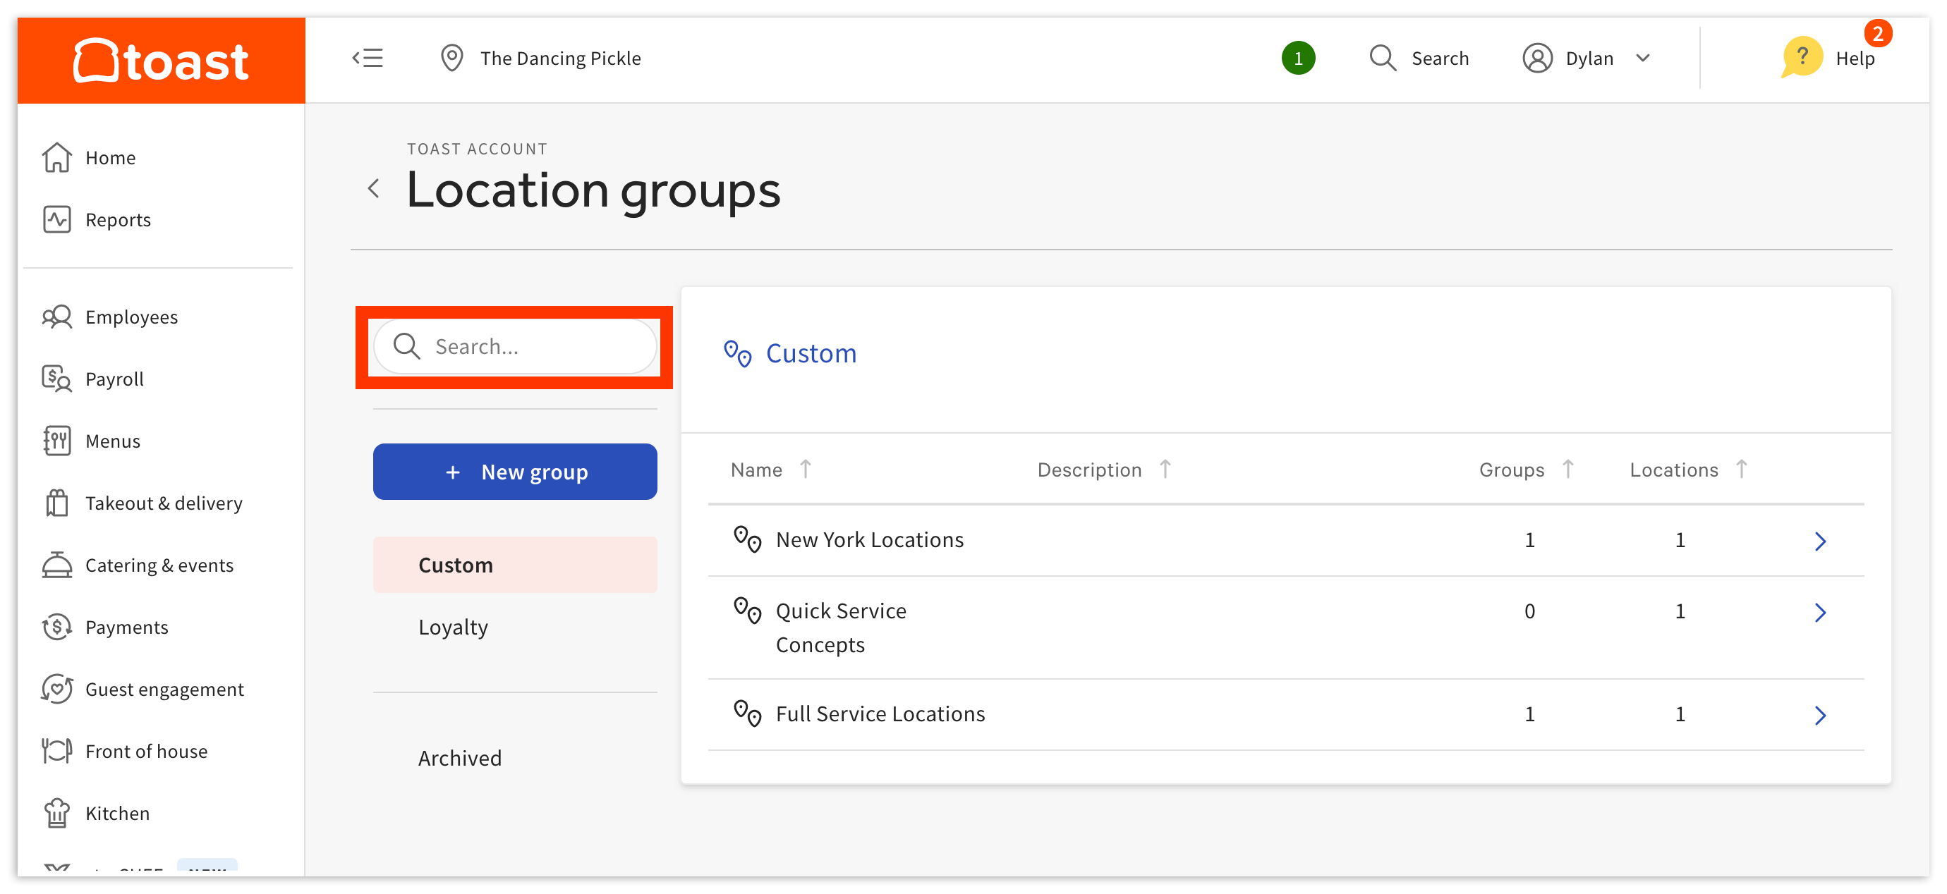The height and width of the screenshot is (894, 1947).
Task: Create a New group
Action: click(515, 472)
